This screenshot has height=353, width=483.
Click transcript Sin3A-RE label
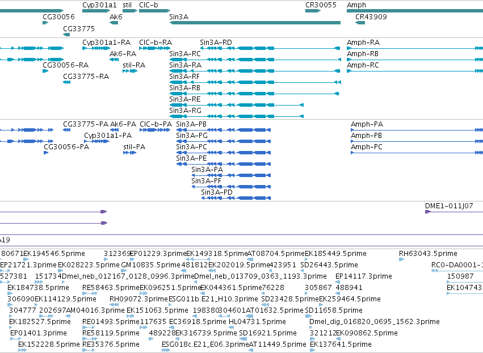[x=185, y=99]
